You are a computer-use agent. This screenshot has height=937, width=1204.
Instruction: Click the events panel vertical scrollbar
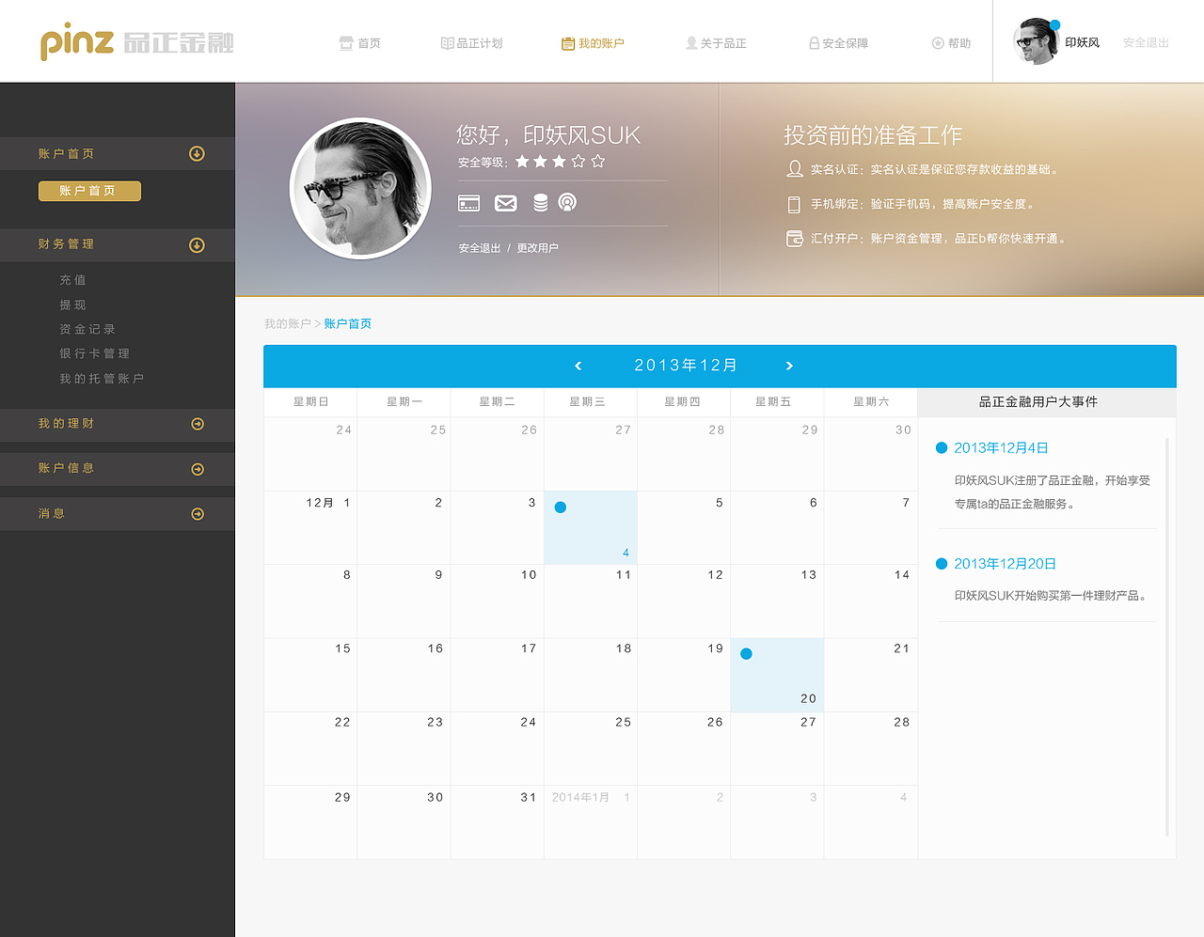pos(1167,636)
